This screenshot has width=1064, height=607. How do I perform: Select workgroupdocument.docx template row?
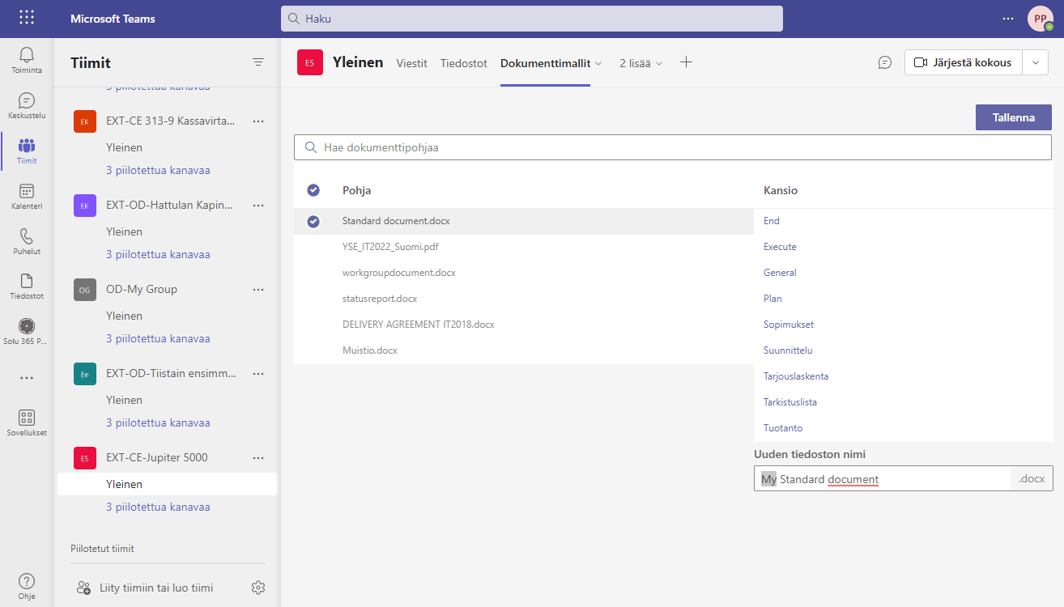[x=524, y=273]
